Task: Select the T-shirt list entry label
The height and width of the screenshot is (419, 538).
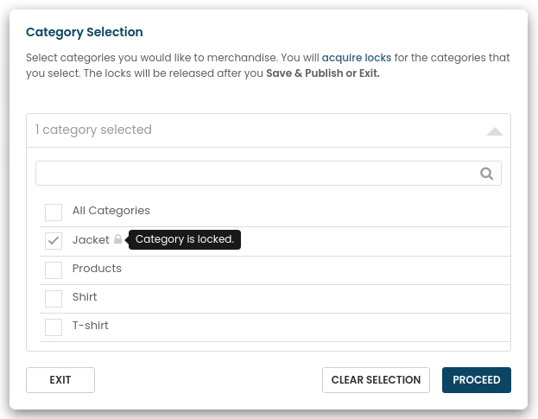Action: pyautogui.click(x=90, y=326)
